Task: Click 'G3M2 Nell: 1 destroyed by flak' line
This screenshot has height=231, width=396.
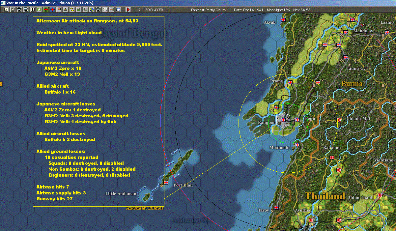Action: (80, 122)
